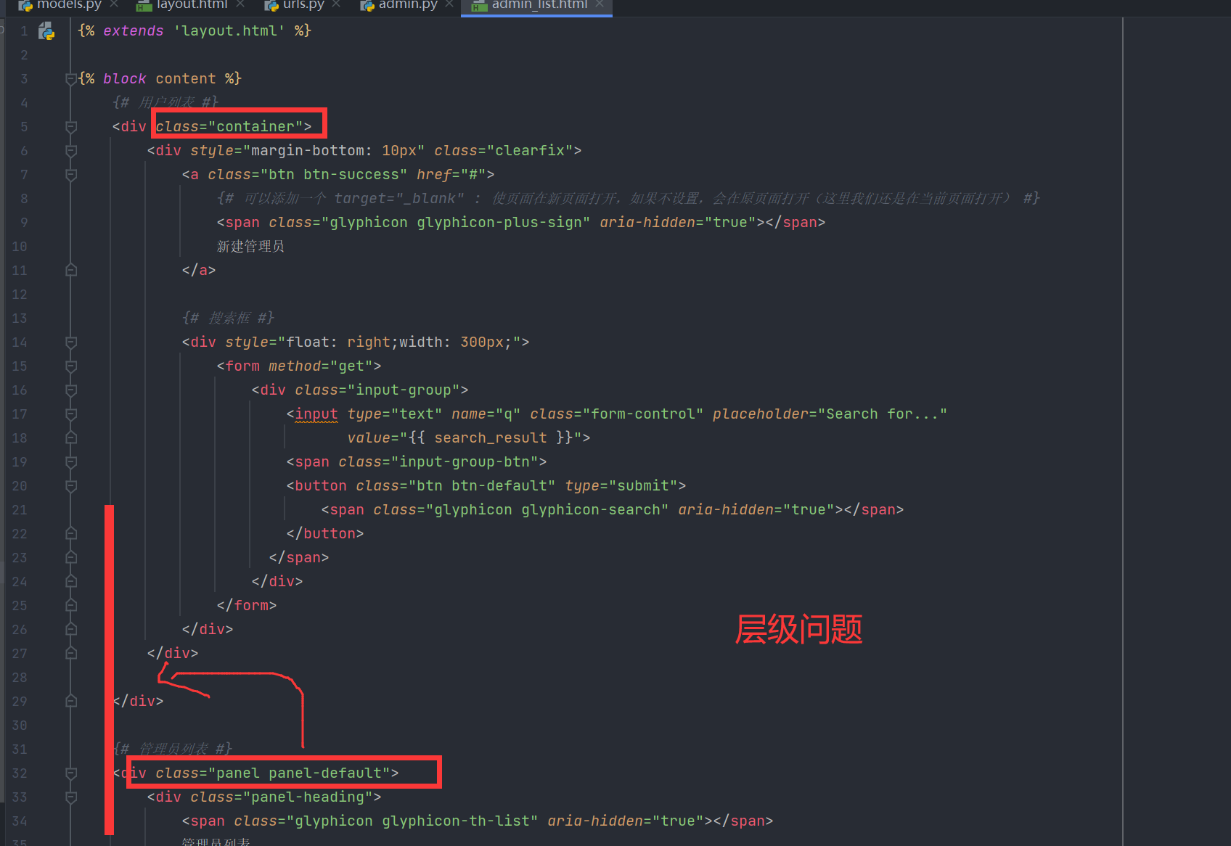The image size is (1231, 846).
Task: Click the closing anchor fold marker, line 11
Action: click(x=71, y=271)
